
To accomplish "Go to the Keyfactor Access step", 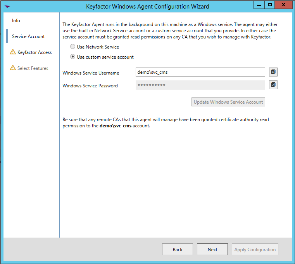I will click(35, 52).
